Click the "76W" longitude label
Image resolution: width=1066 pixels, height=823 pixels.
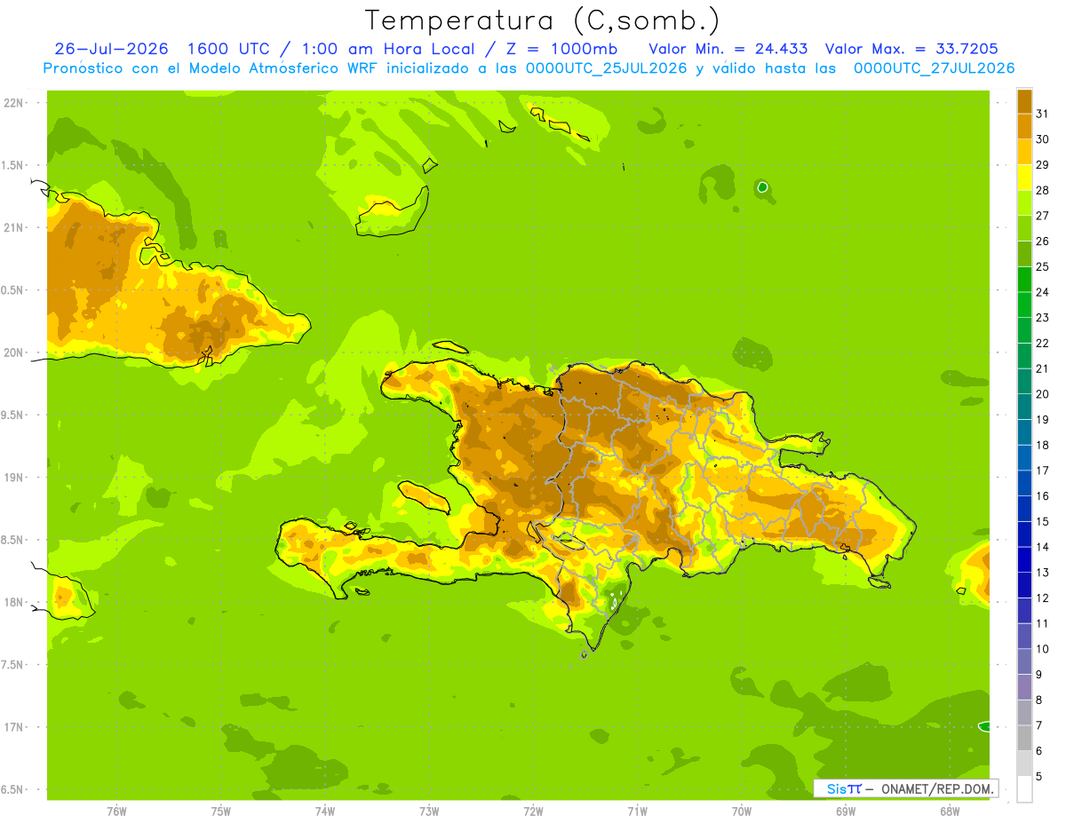click(116, 811)
